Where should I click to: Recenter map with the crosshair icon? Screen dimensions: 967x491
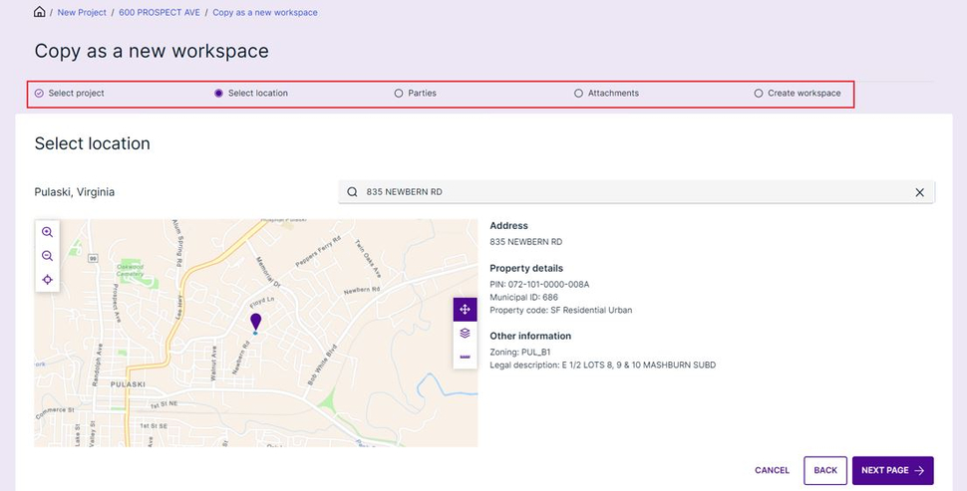pyautogui.click(x=48, y=280)
